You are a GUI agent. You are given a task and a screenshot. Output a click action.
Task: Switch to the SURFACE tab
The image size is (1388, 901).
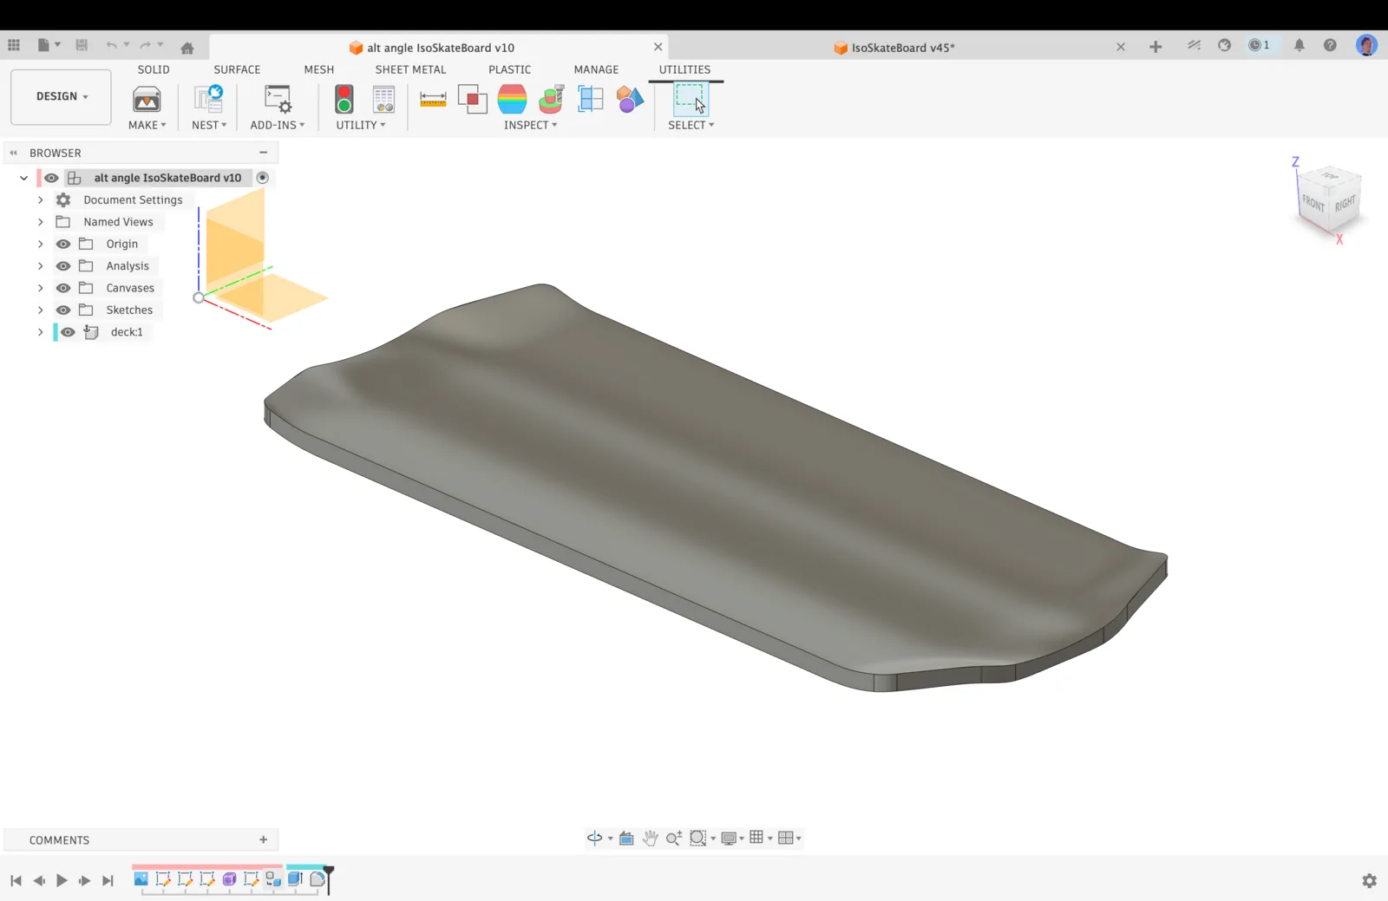click(x=237, y=69)
